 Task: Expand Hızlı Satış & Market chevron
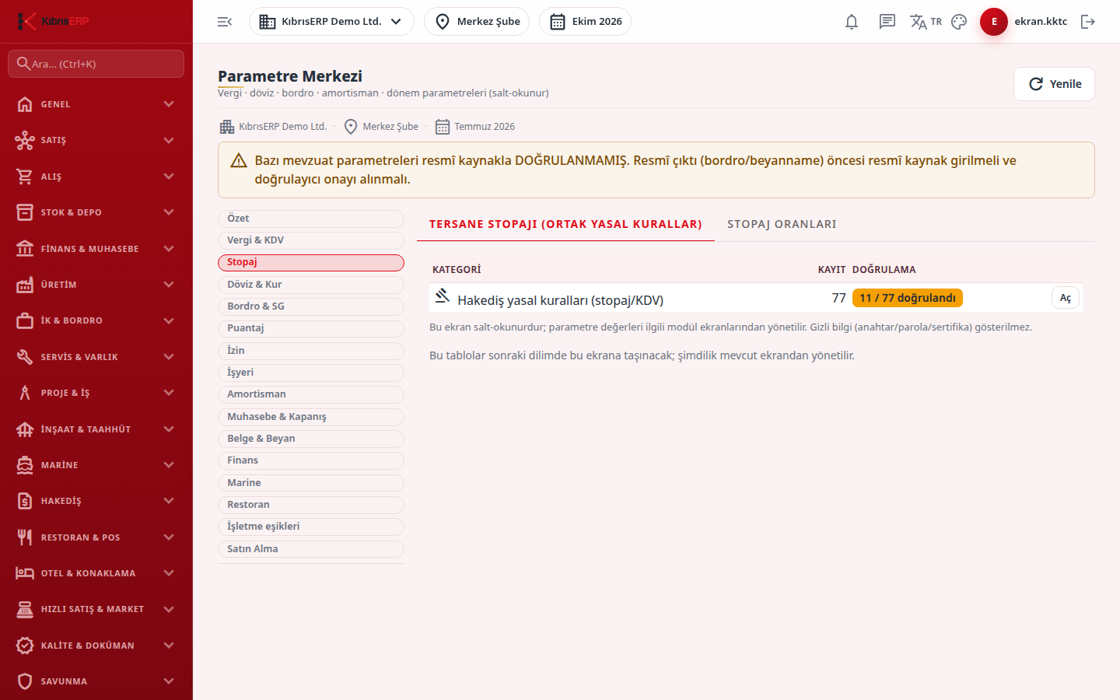click(169, 609)
